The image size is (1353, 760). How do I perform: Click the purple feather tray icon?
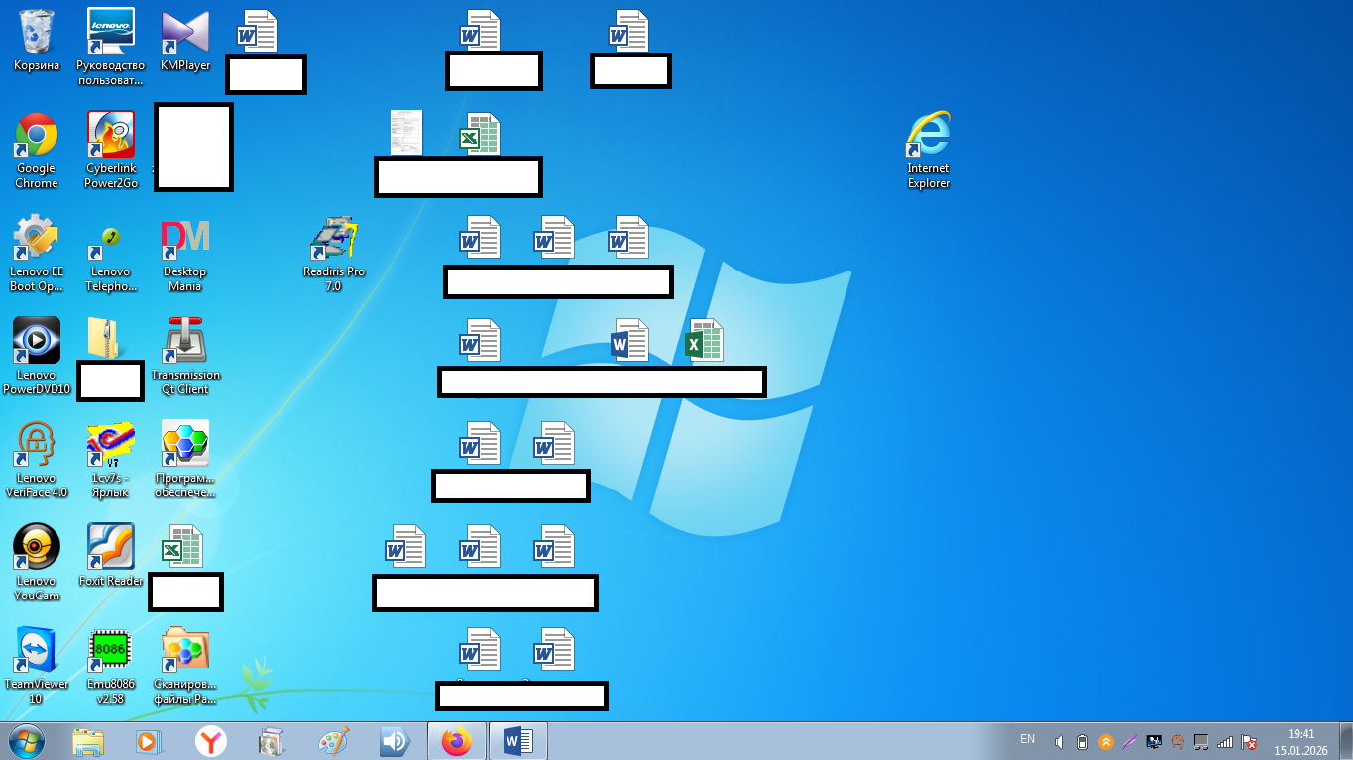(1129, 741)
